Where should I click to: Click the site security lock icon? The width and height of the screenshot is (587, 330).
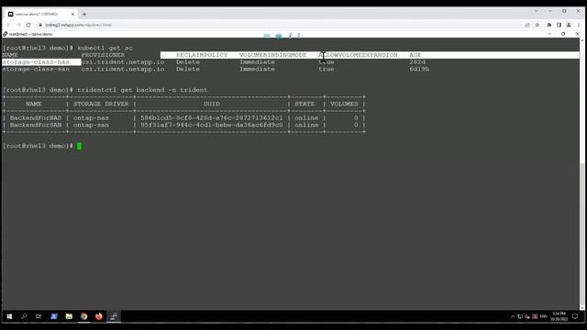click(x=40, y=25)
